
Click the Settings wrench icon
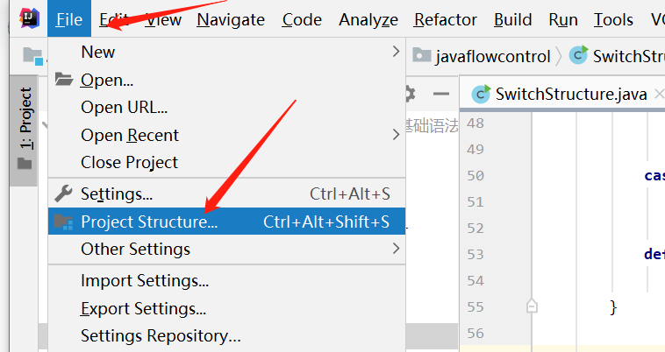[x=64, y=193]
